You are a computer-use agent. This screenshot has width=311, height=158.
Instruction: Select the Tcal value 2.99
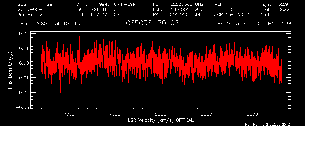[x=284, y=9]
